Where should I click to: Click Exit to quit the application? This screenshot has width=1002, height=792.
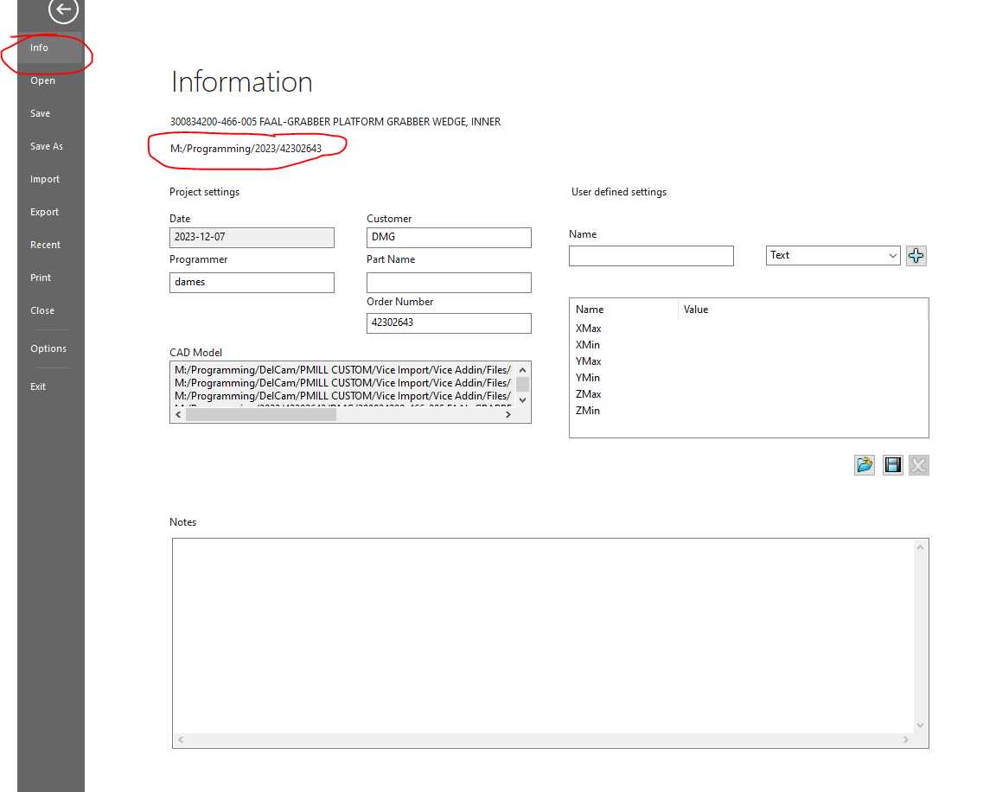37,386
